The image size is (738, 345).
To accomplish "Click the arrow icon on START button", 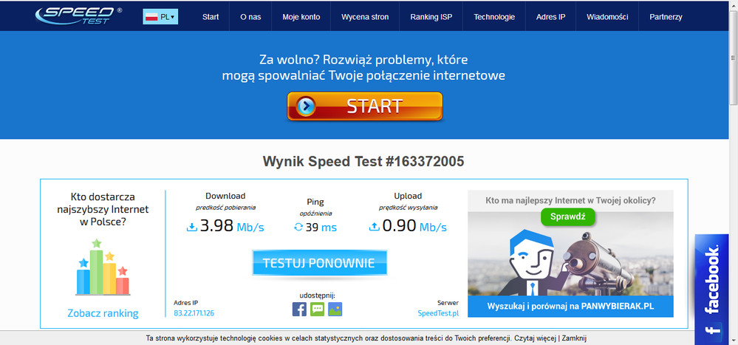I will (306, 106).
